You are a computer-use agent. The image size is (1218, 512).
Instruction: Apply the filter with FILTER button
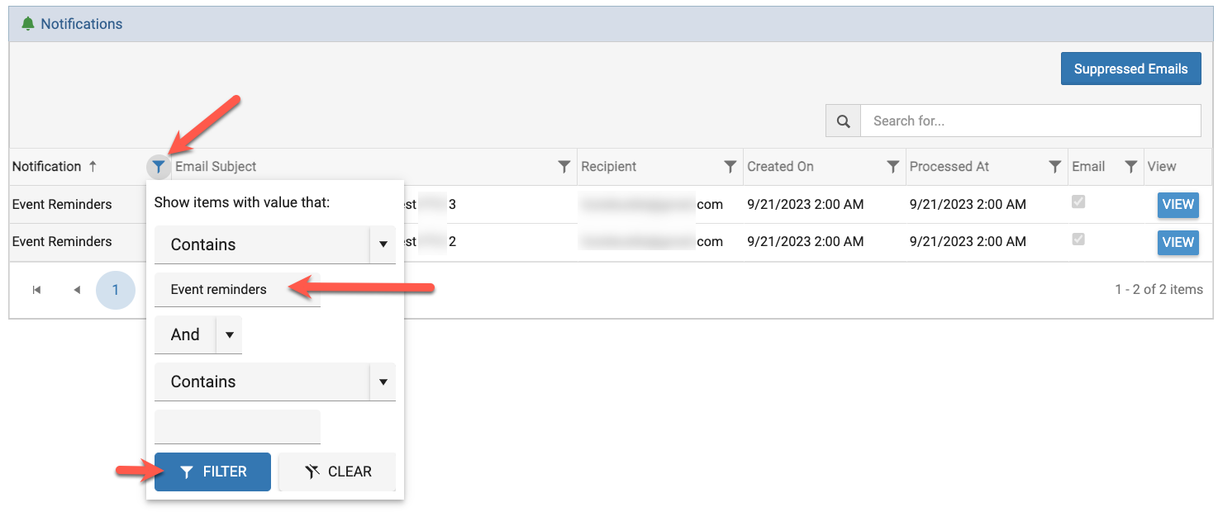click(x=212, y=472)
